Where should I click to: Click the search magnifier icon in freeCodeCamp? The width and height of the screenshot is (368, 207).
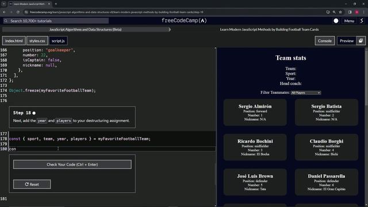pyautogui.click(x=6, y=21)
